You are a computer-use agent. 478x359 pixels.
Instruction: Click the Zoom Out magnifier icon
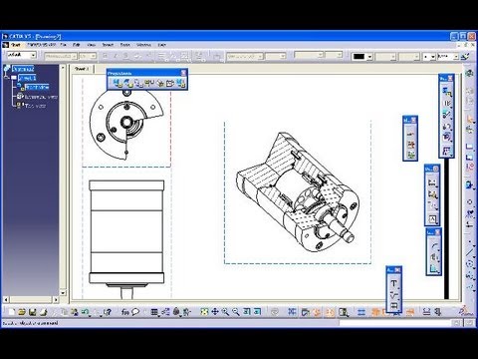point(236,312)
